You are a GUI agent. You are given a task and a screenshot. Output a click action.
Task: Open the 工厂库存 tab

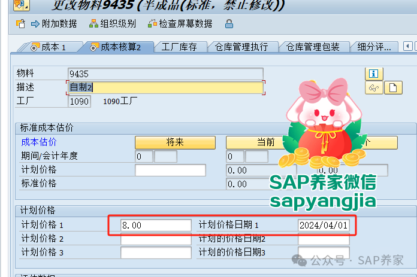click(x=179, y=47)
